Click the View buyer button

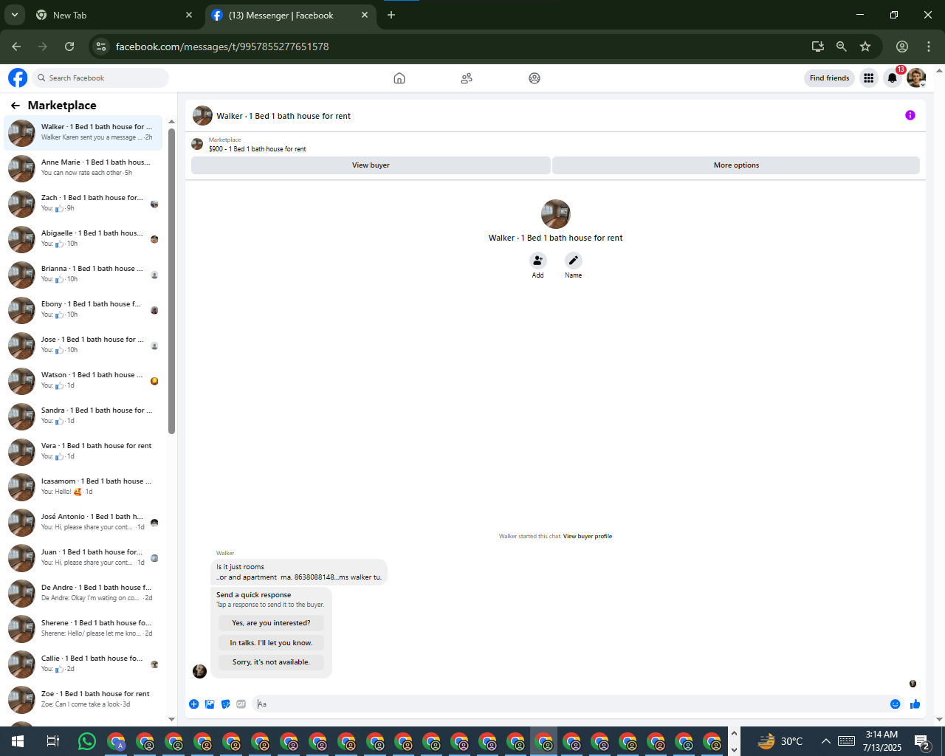coord(371,165)
